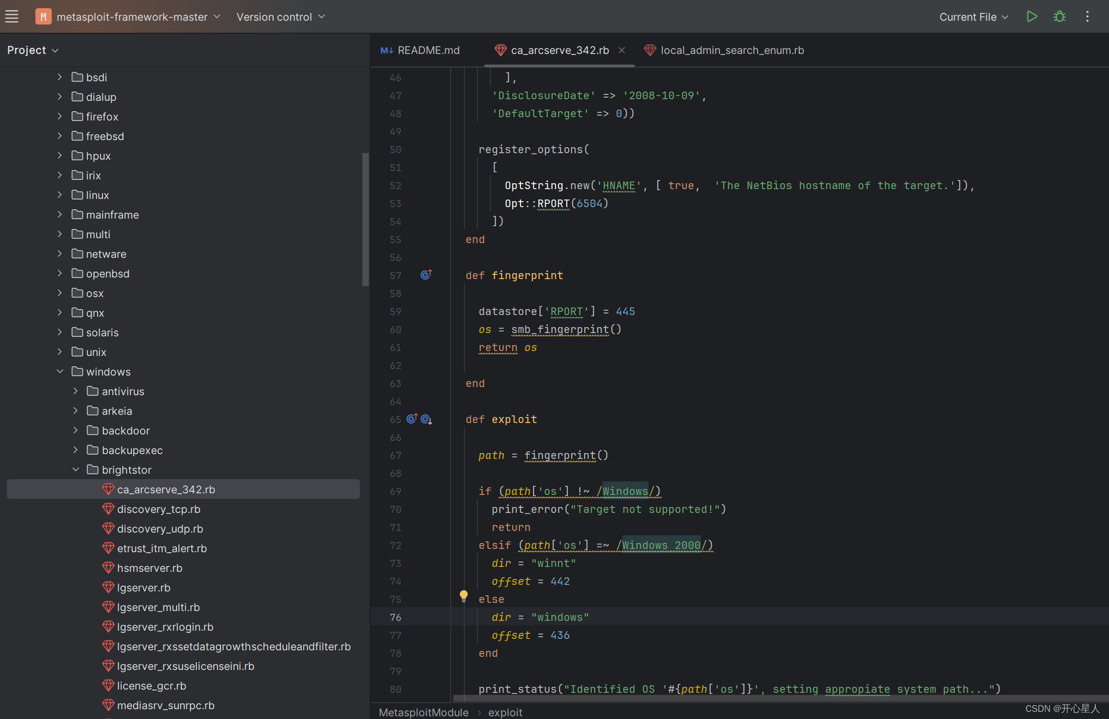Select lgserver_rxssetdatagrowthscheduleandfilter.rb file
The image size is (1109, 719).
pos(234,646)
